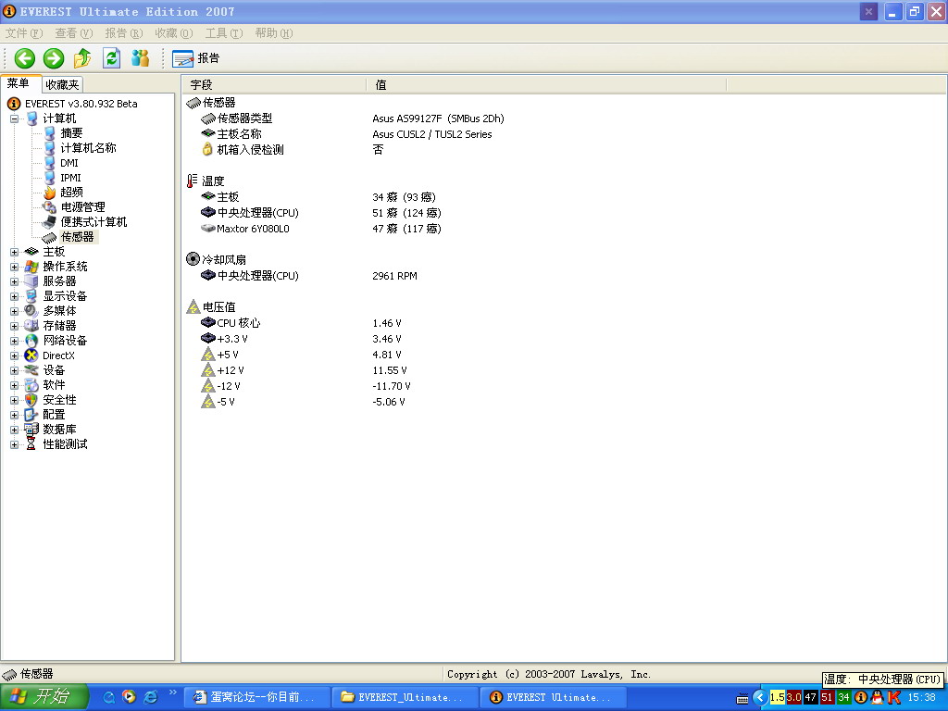
Task: Launch the media player Quick Launch icon
Action: 129,697
